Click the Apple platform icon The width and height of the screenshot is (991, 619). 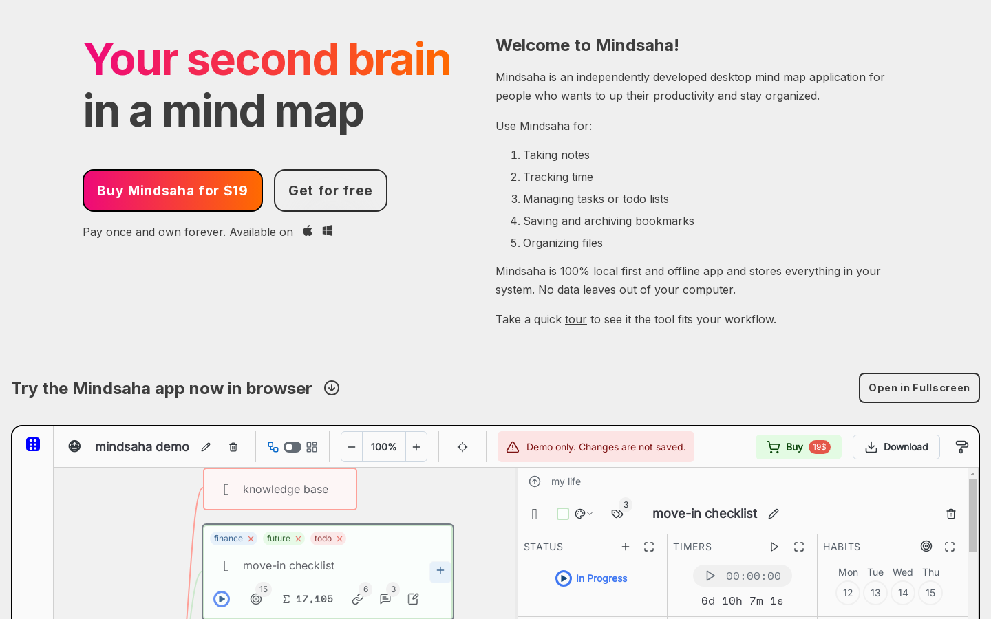point(308,230)
